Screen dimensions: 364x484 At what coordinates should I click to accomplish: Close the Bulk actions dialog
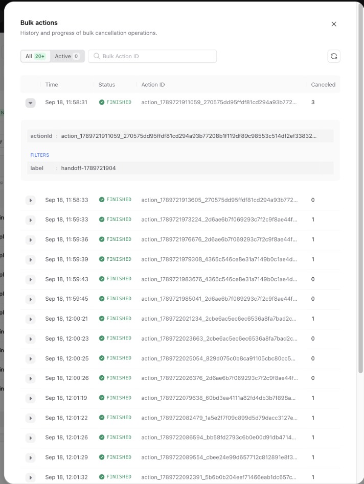(x=334, y=24)
